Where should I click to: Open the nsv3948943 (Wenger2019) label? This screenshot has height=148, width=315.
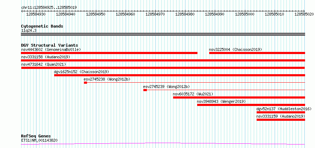coord(221,101)
